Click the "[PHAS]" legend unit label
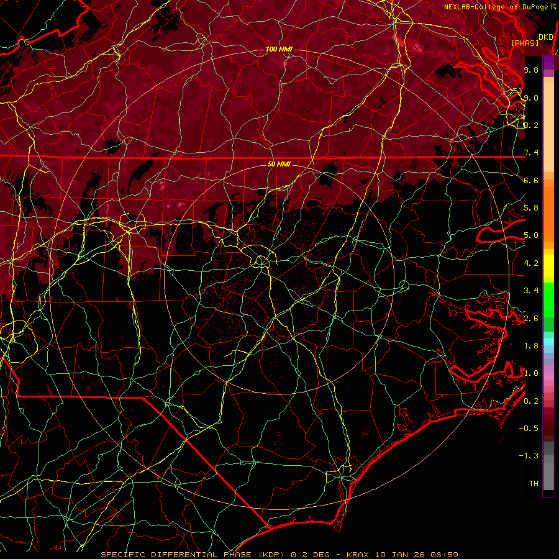 point(525,43)
